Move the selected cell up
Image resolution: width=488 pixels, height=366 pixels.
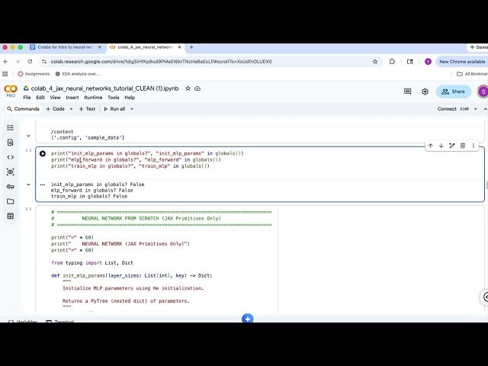tap(430, 146)
